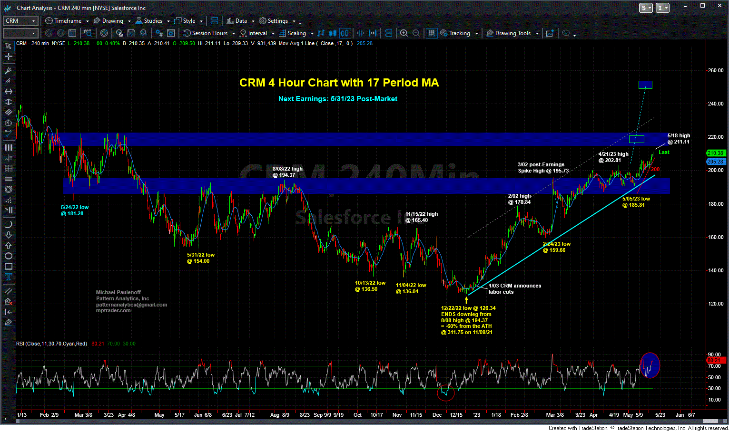Click the 'Next Earnings: 5/31/23 Post-Market' text

click(338, 99)
